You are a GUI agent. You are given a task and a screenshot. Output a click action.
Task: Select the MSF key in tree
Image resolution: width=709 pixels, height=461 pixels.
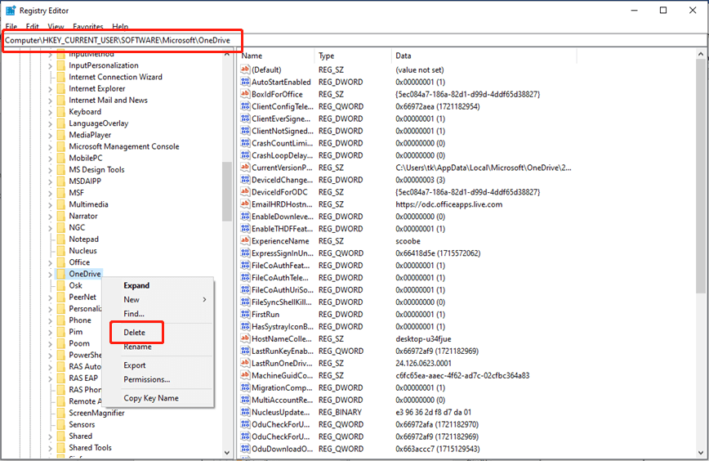coord(77,193)
